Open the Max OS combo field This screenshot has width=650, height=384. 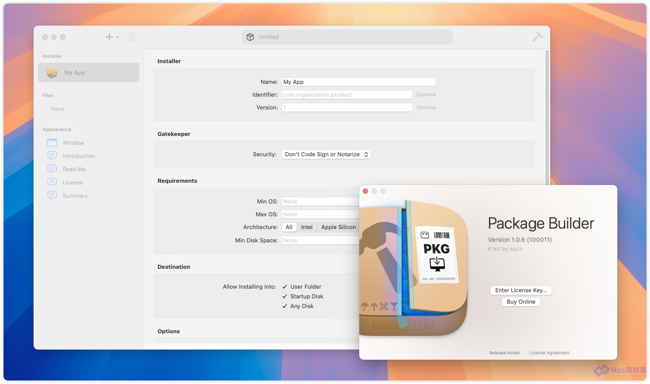(x=320, y=215)
